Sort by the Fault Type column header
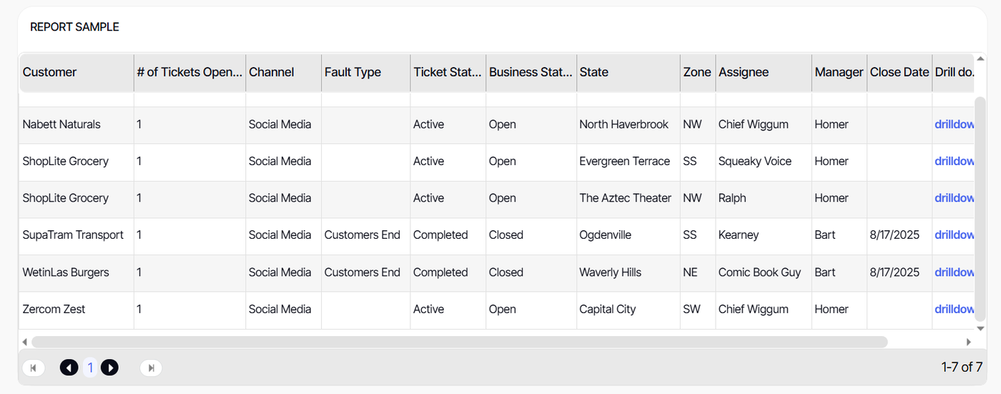Image resolution: width=1001 pixels, height=394 pixels. [x=352, y=72]
